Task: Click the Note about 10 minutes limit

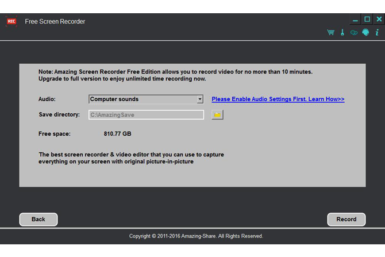Action: tap(175, 75)
